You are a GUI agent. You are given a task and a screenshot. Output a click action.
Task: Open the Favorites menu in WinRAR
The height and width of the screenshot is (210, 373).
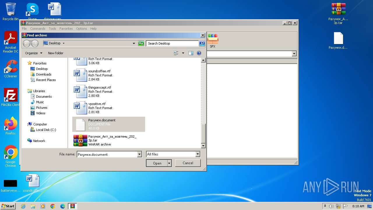[66, 29]
